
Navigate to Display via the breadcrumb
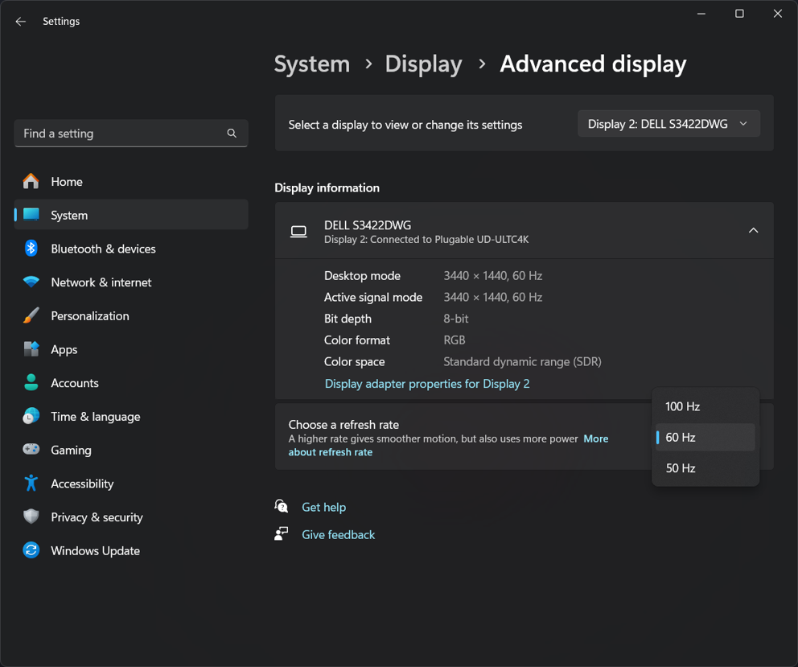423,64
